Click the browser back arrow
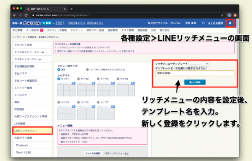 click(15, 15)
